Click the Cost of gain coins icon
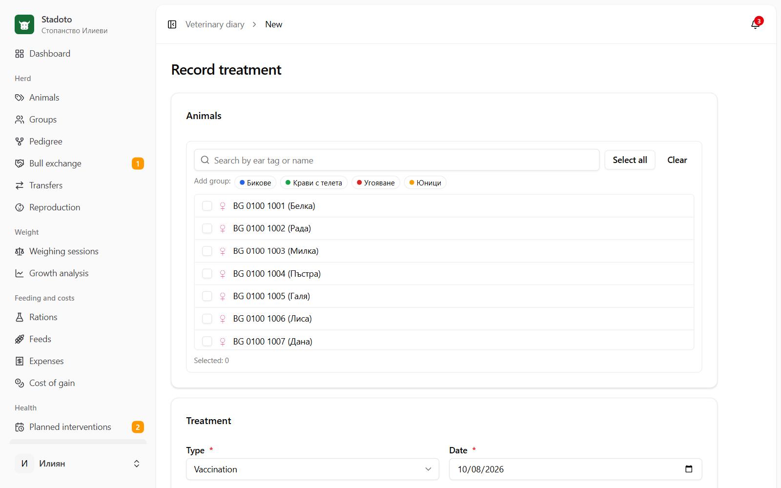Screen dimensions: 781x488 20,383
